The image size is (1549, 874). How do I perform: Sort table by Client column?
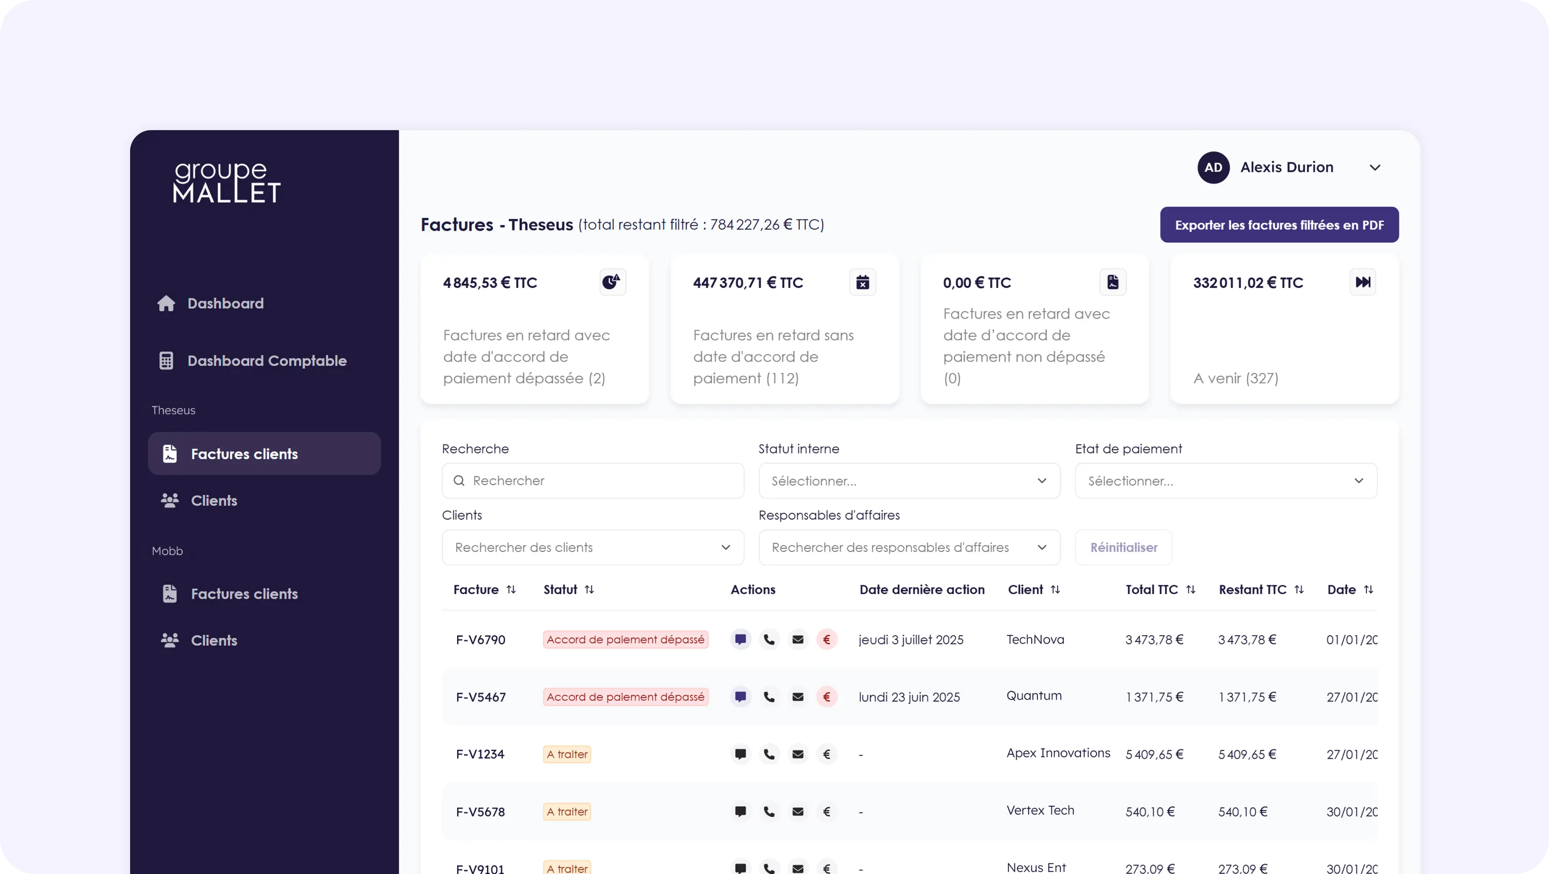pyautogui.click(x=1055, y=590)
